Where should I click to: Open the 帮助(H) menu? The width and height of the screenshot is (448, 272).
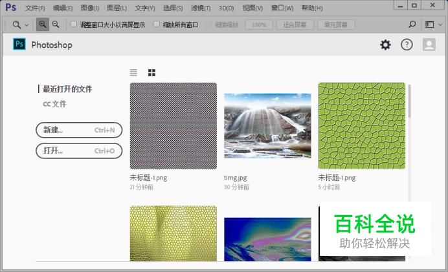(312, 8)
